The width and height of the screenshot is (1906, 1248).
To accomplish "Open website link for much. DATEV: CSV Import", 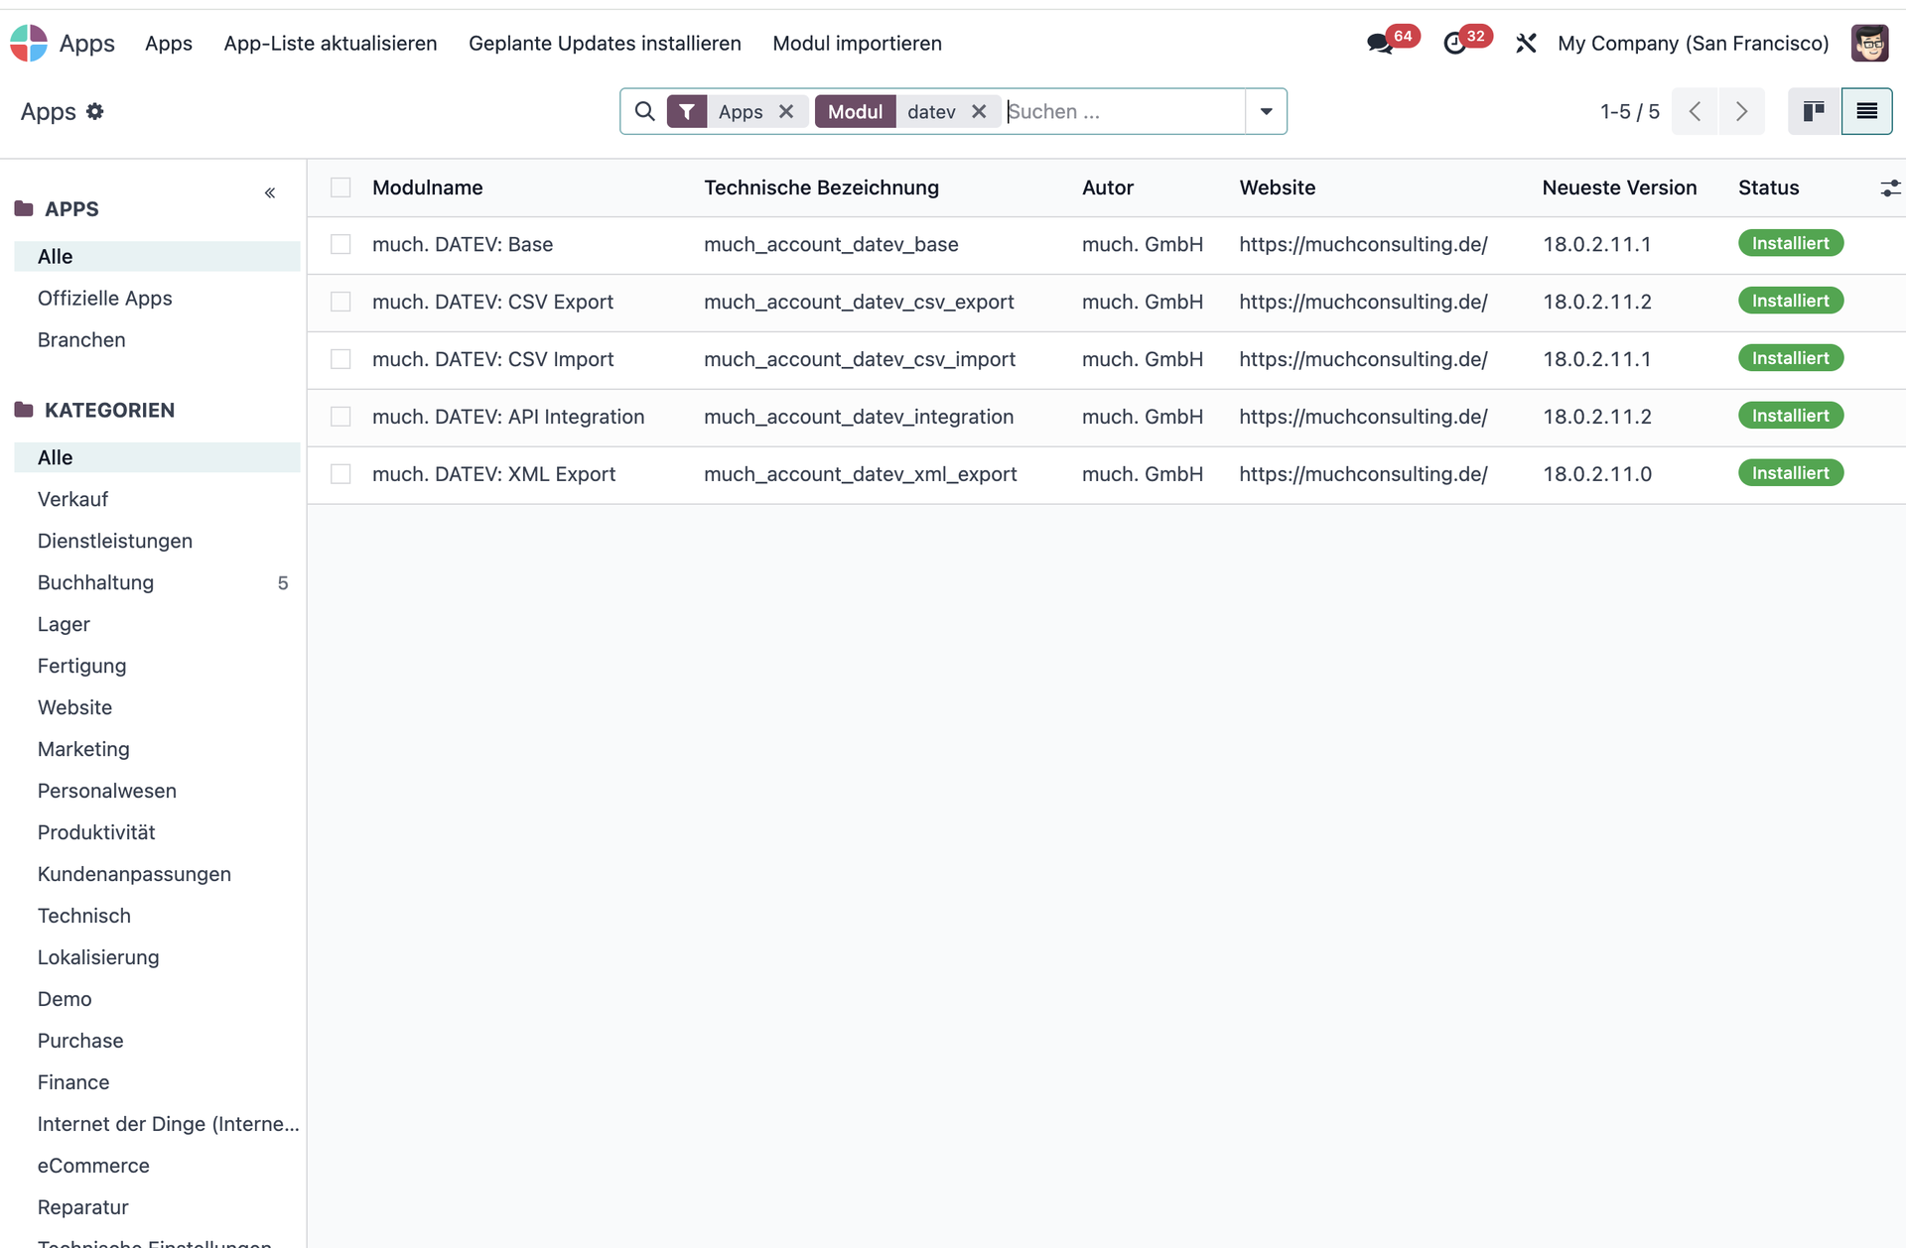I will point(1363,359).
